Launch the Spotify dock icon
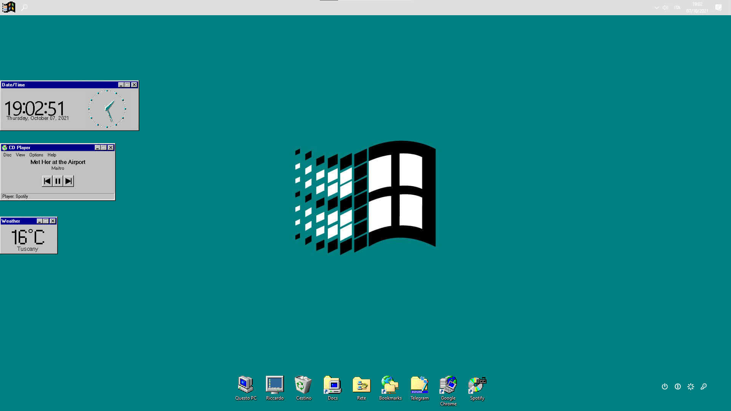Image resolution: width=731 pixels, height=411 pixels. click(x=477, y=388)
